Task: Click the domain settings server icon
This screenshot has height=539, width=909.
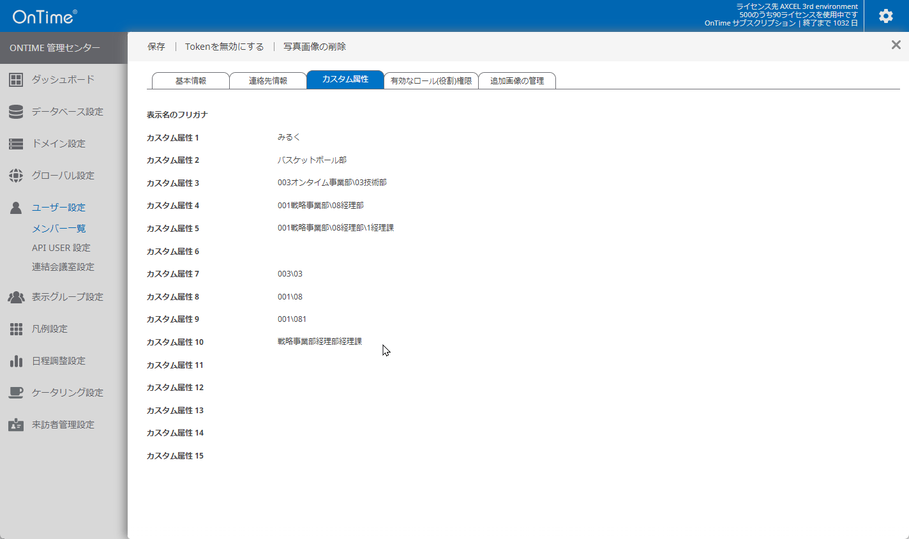Action: click(16, 144)
